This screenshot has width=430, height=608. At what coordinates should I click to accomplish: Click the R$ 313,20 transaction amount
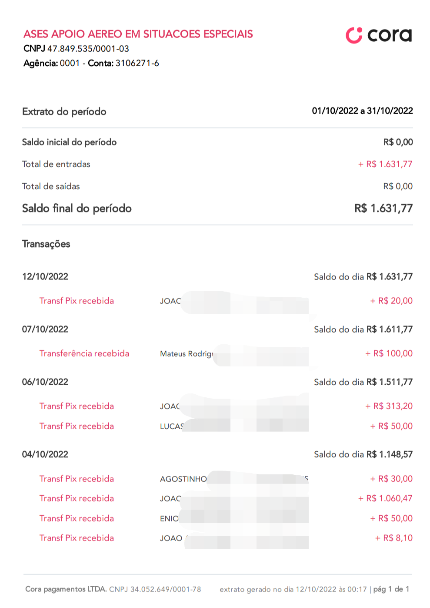point(389,406)
